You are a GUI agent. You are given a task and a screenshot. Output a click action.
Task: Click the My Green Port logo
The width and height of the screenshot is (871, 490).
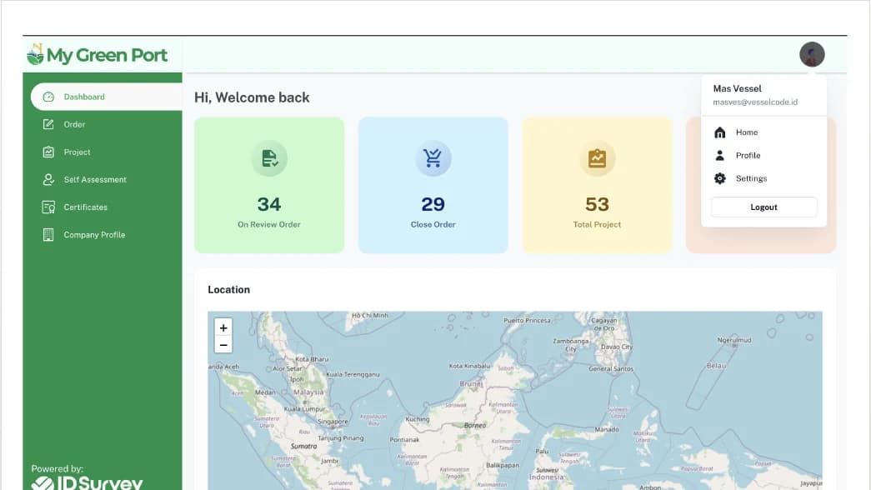[98, 54]
